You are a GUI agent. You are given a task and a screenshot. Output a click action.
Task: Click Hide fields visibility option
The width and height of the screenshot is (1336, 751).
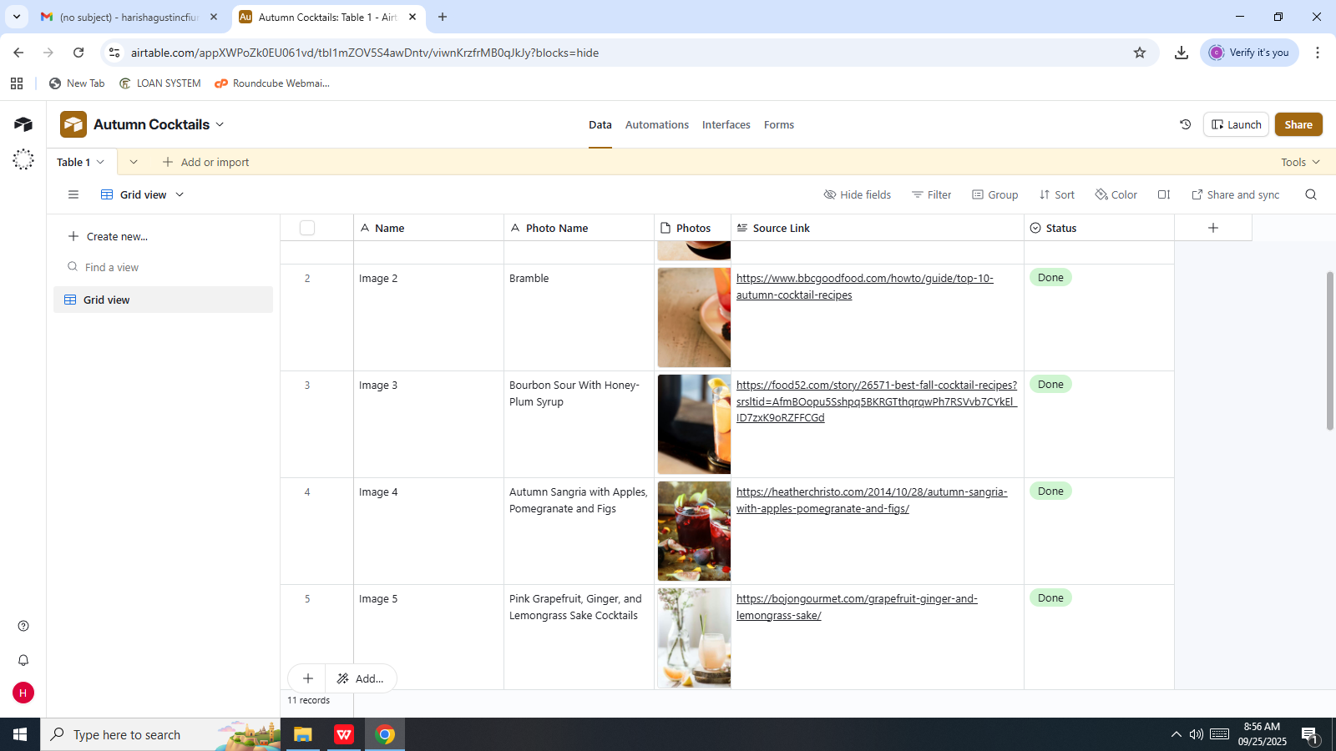(x=857, y=194)
